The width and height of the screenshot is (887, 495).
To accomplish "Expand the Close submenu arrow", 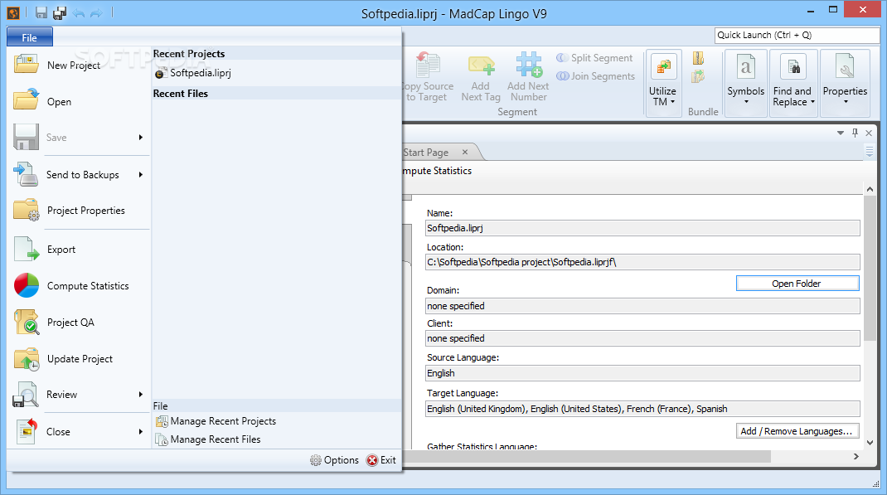I will [x=141, y=432].
